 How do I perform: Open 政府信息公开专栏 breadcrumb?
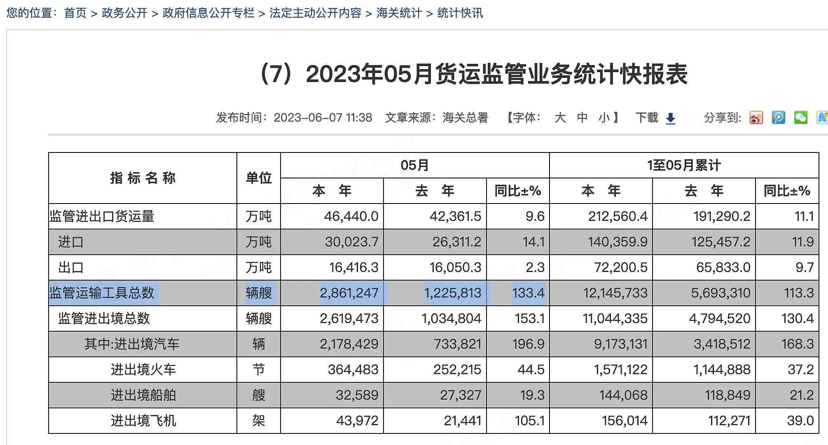point(208,13)
